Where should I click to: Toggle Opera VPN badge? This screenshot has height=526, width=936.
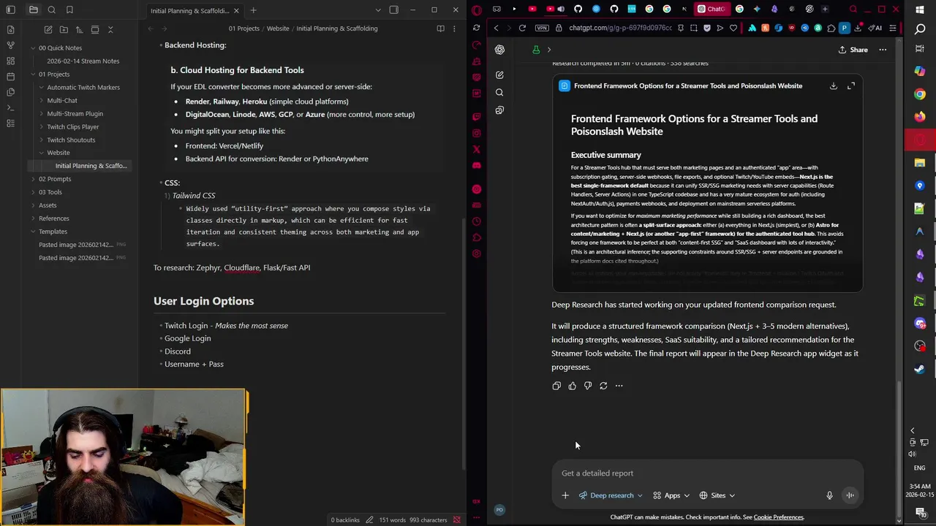click(x=542, y=28)
